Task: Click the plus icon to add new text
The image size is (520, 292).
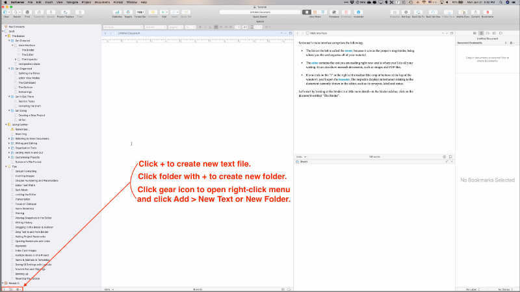Action: pyautogui.click(x=5, y=289)
